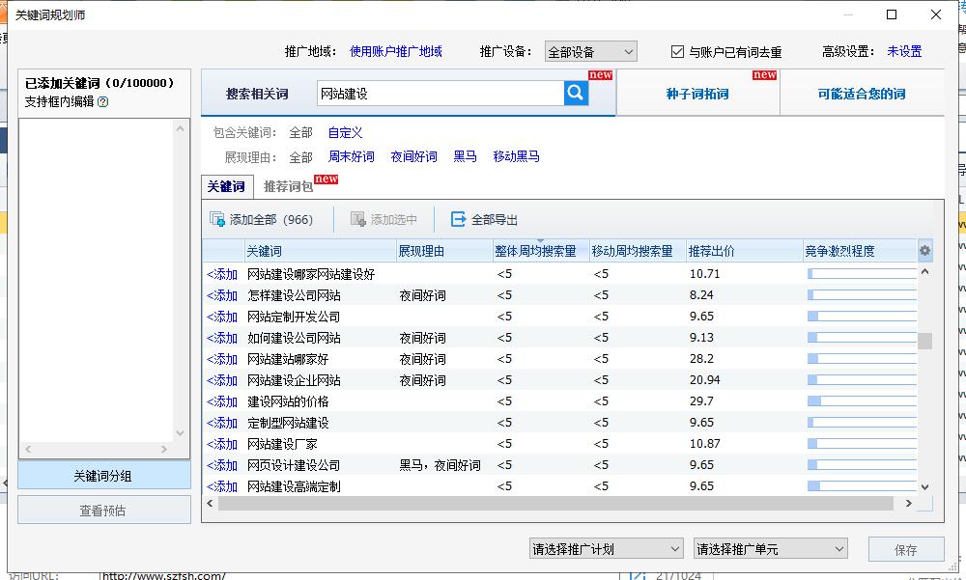Viewport: 966px width, 580px height.
Task: Click the grayed 添加选中 icon button
Action: [x=358, y=220]
